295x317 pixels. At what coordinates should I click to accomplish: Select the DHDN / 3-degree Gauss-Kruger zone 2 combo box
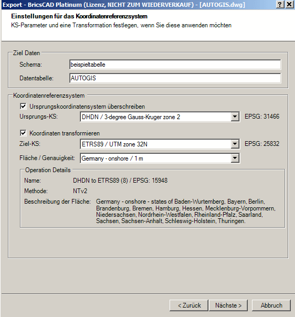click(x=160, y=117)
